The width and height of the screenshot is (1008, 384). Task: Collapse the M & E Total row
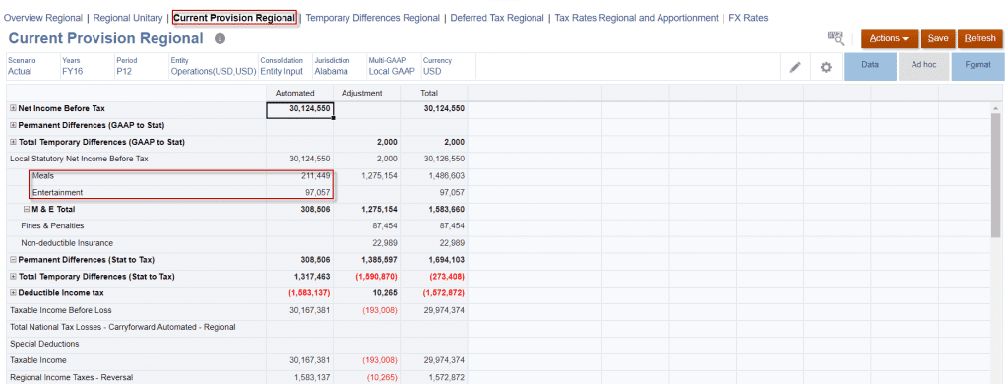(27, 209)
